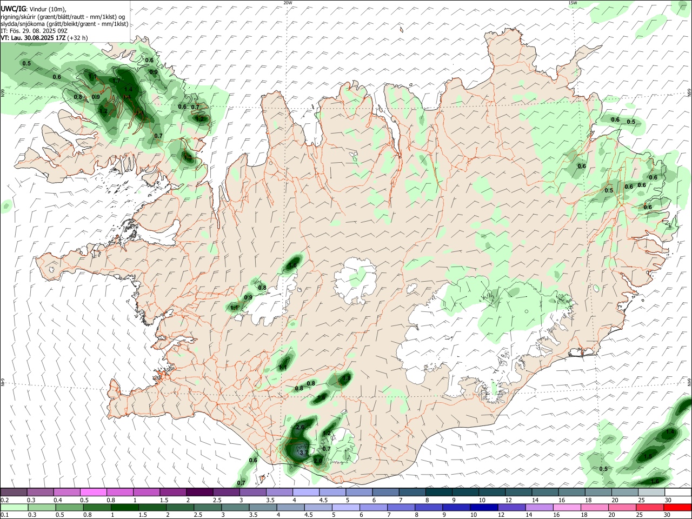Pick the light lavender upper swatch between 4 and 4.5
The height and width of the screenshot is (519, 692).
pos(305,492)
